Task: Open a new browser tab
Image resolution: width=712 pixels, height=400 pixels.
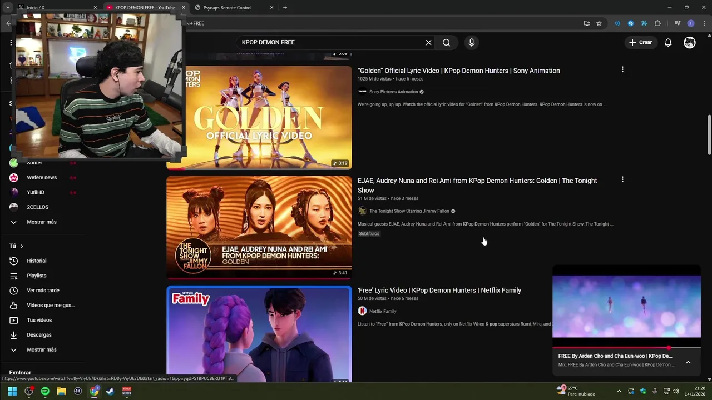Action: coord(285,8)
